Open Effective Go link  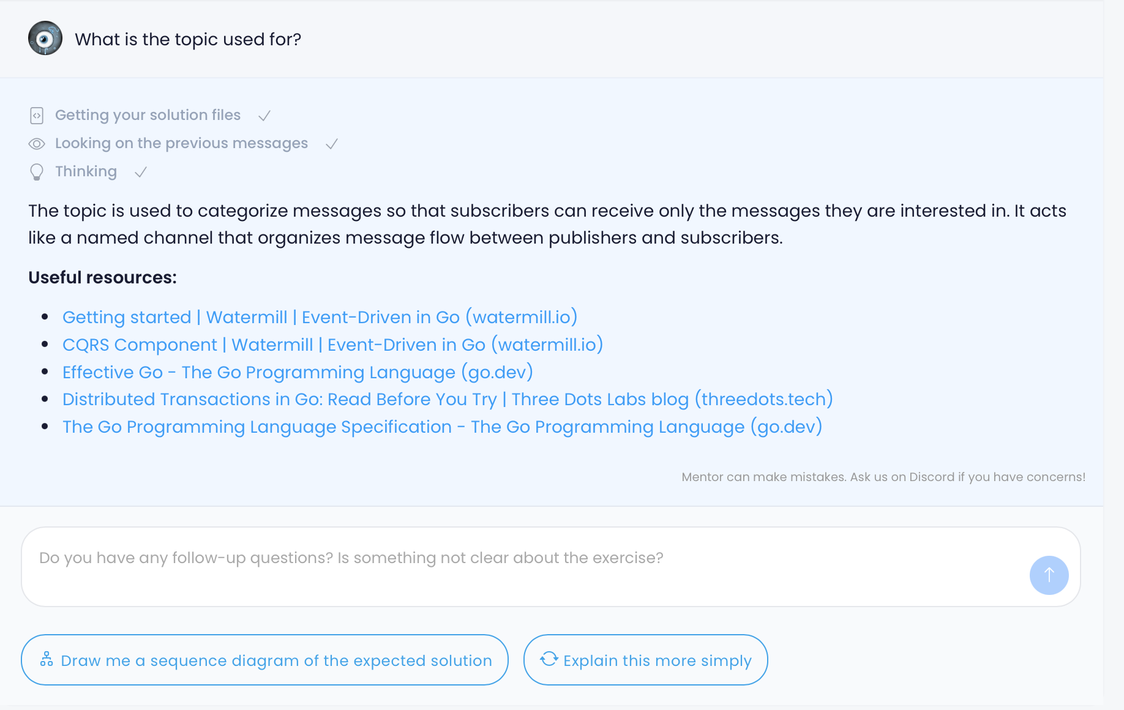pyautogui.click(x=298, y=372)
